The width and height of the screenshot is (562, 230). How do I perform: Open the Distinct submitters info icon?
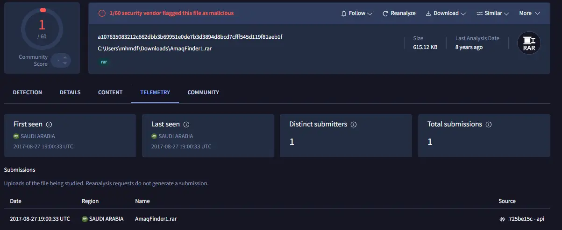pyautogui.click(x=354, y=125)
